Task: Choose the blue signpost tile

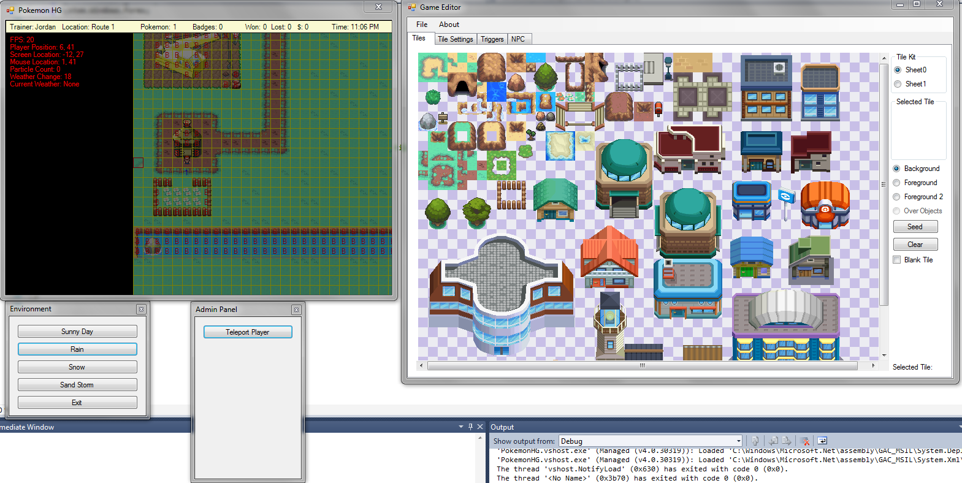Action: 786,204
